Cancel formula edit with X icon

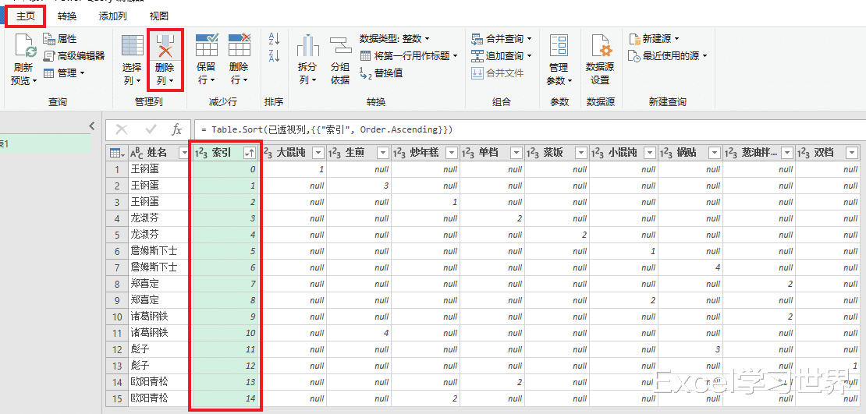coord(122,129)
